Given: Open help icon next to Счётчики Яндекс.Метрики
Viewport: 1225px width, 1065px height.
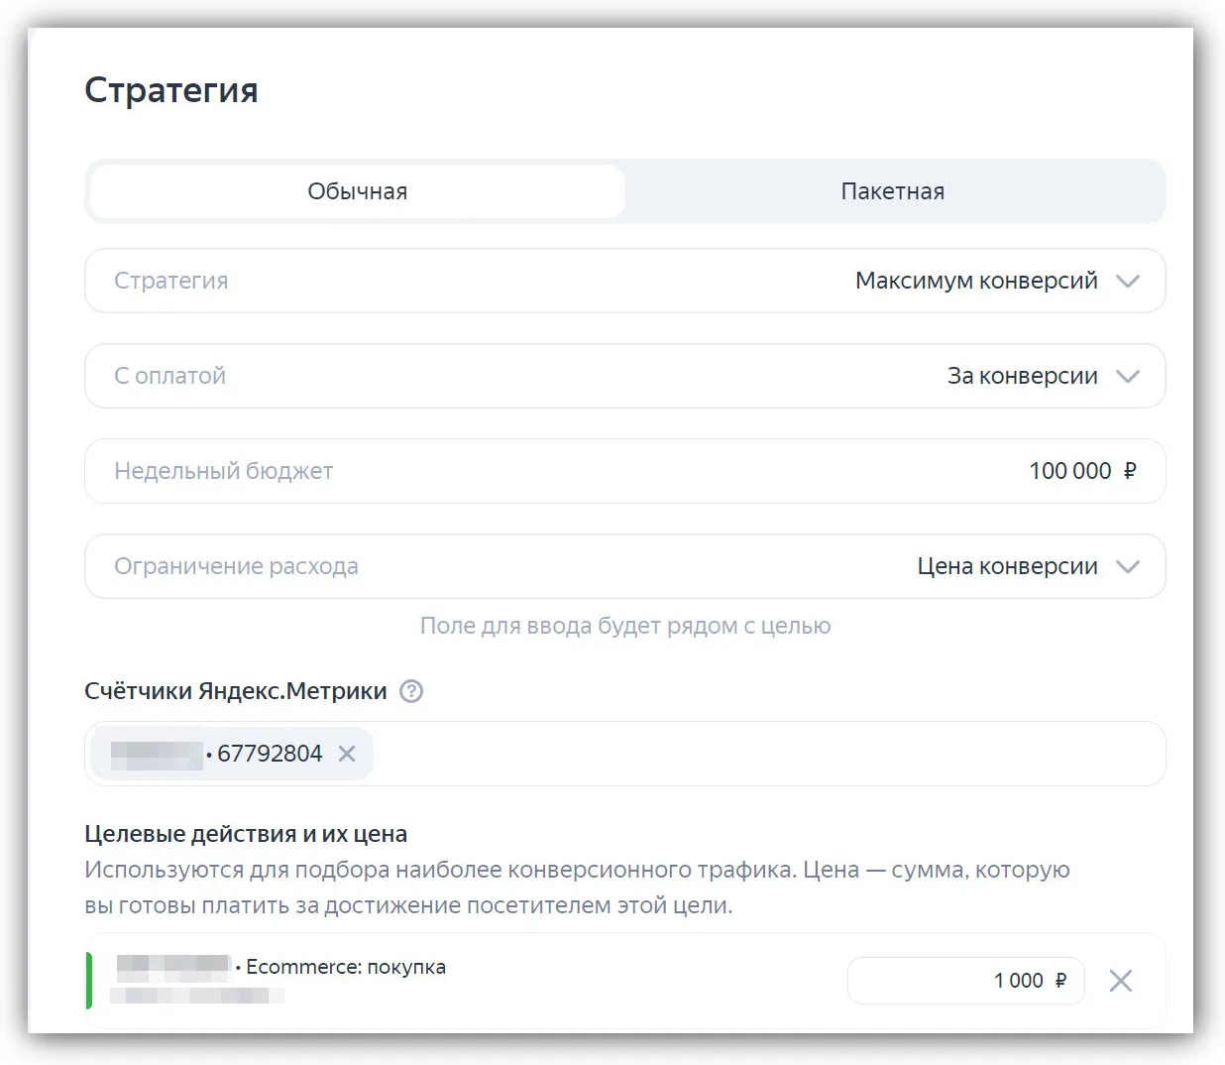Looking at the screenshot, I should click(x=411, y=691).
